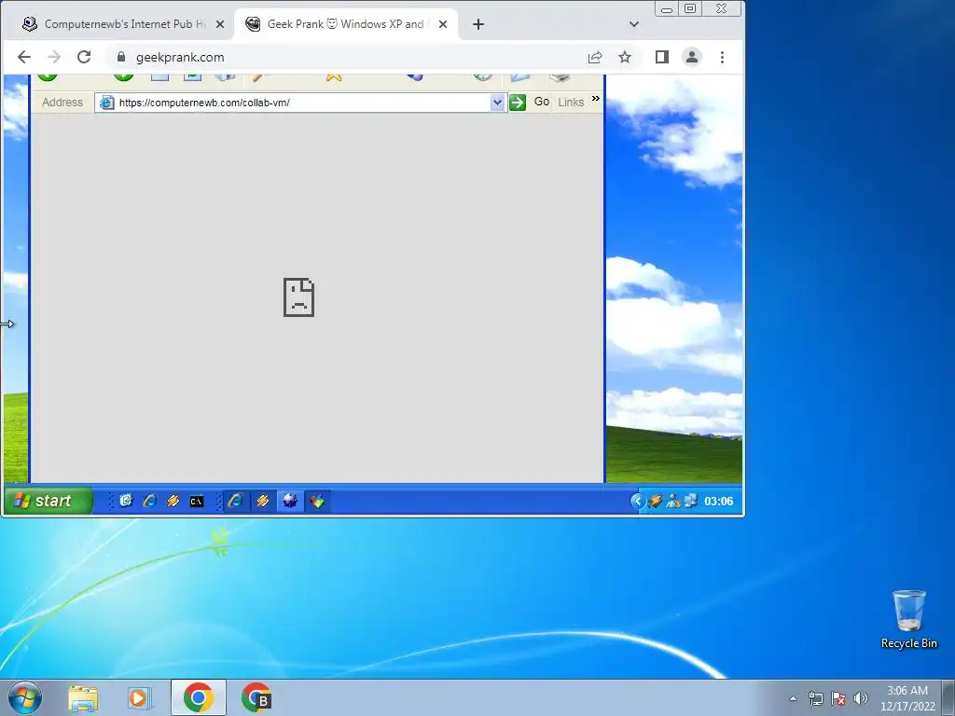The height and width of the screenshot is (716, 955).
Task: Expand the Links chevron overflow
Action: (596, 99)
